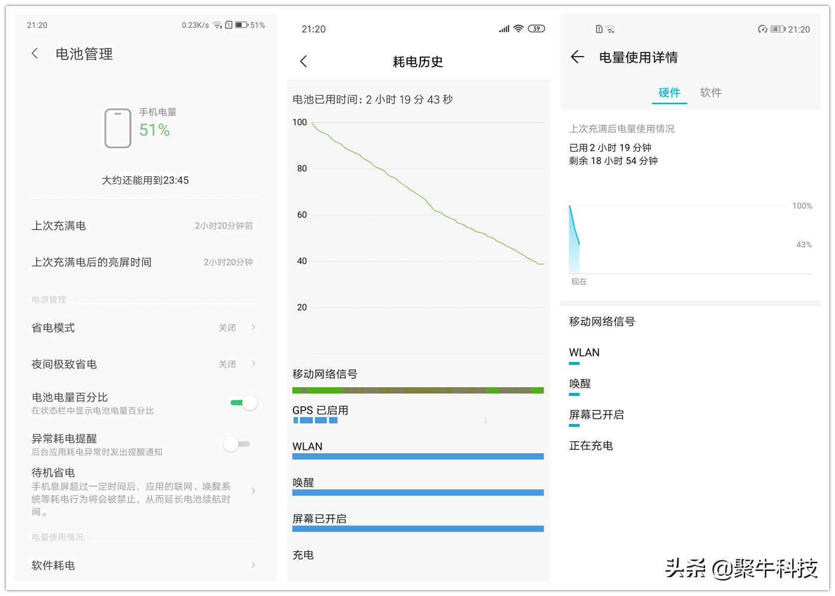The height and width of the screenshot is (596, 835).
Task: Tap 现在 label under usage graph
Action: [579, 282]
